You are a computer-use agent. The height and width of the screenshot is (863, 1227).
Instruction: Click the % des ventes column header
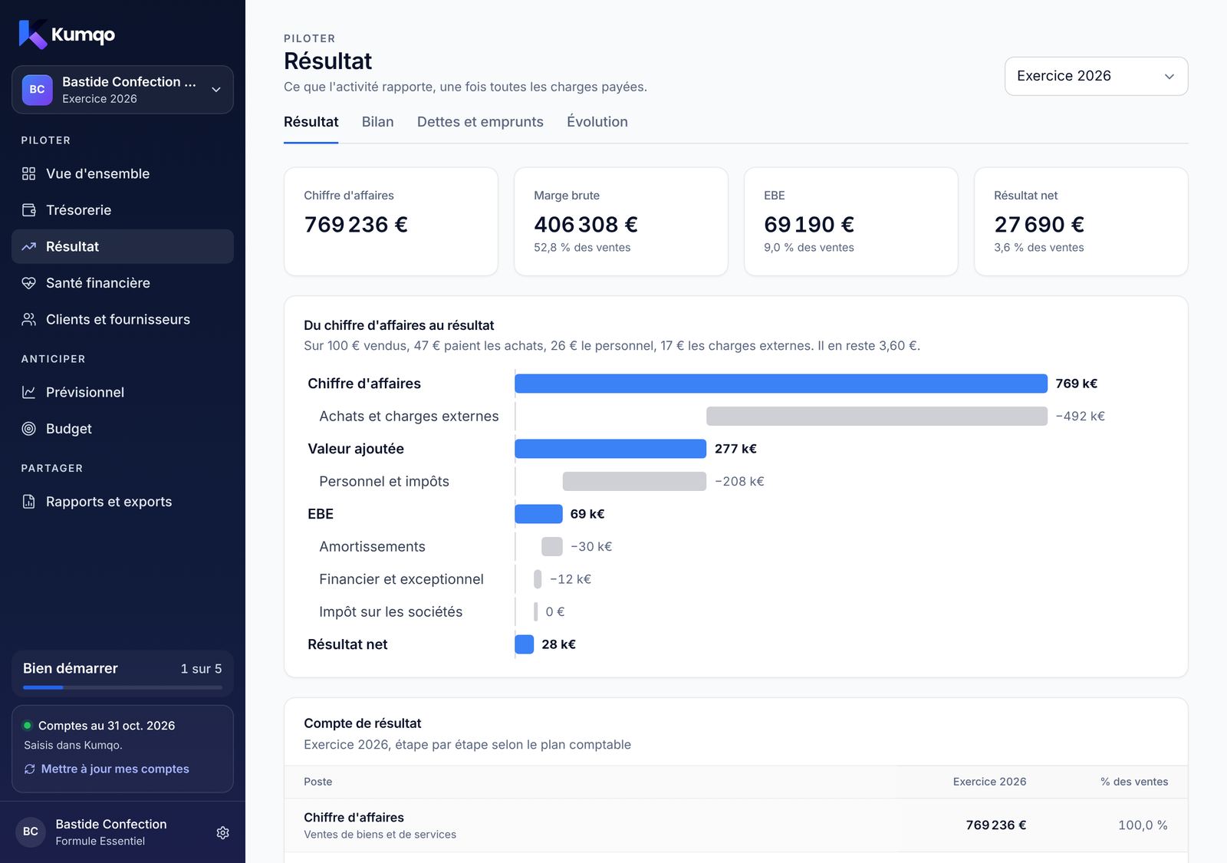pyautogui.click(x=1134, y=782)
